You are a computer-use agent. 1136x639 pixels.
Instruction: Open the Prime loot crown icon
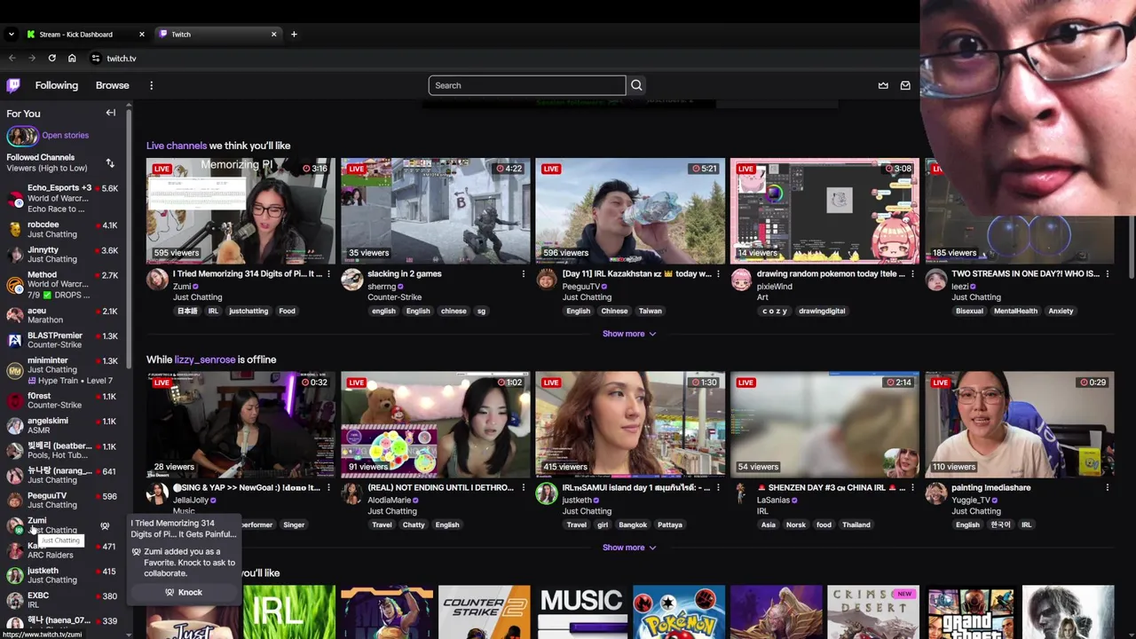click(883, 85)
